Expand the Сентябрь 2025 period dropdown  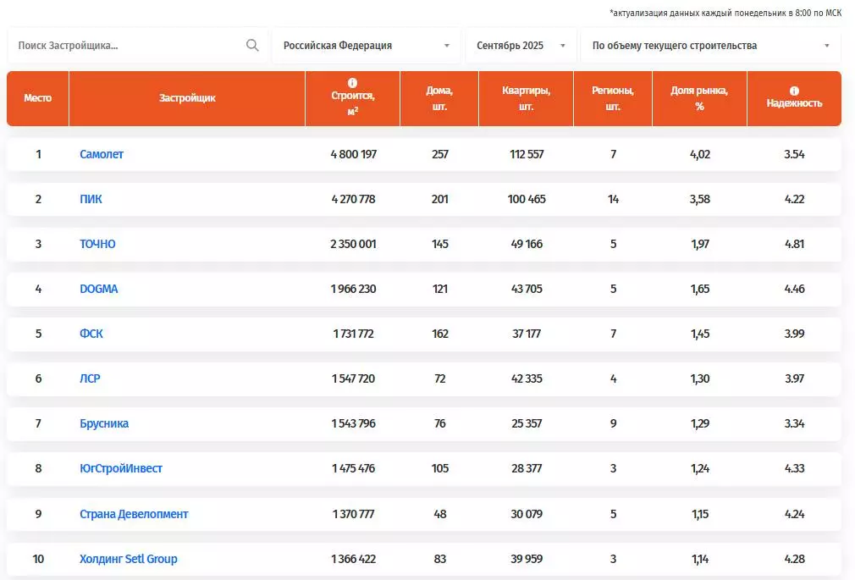[521, 46]
